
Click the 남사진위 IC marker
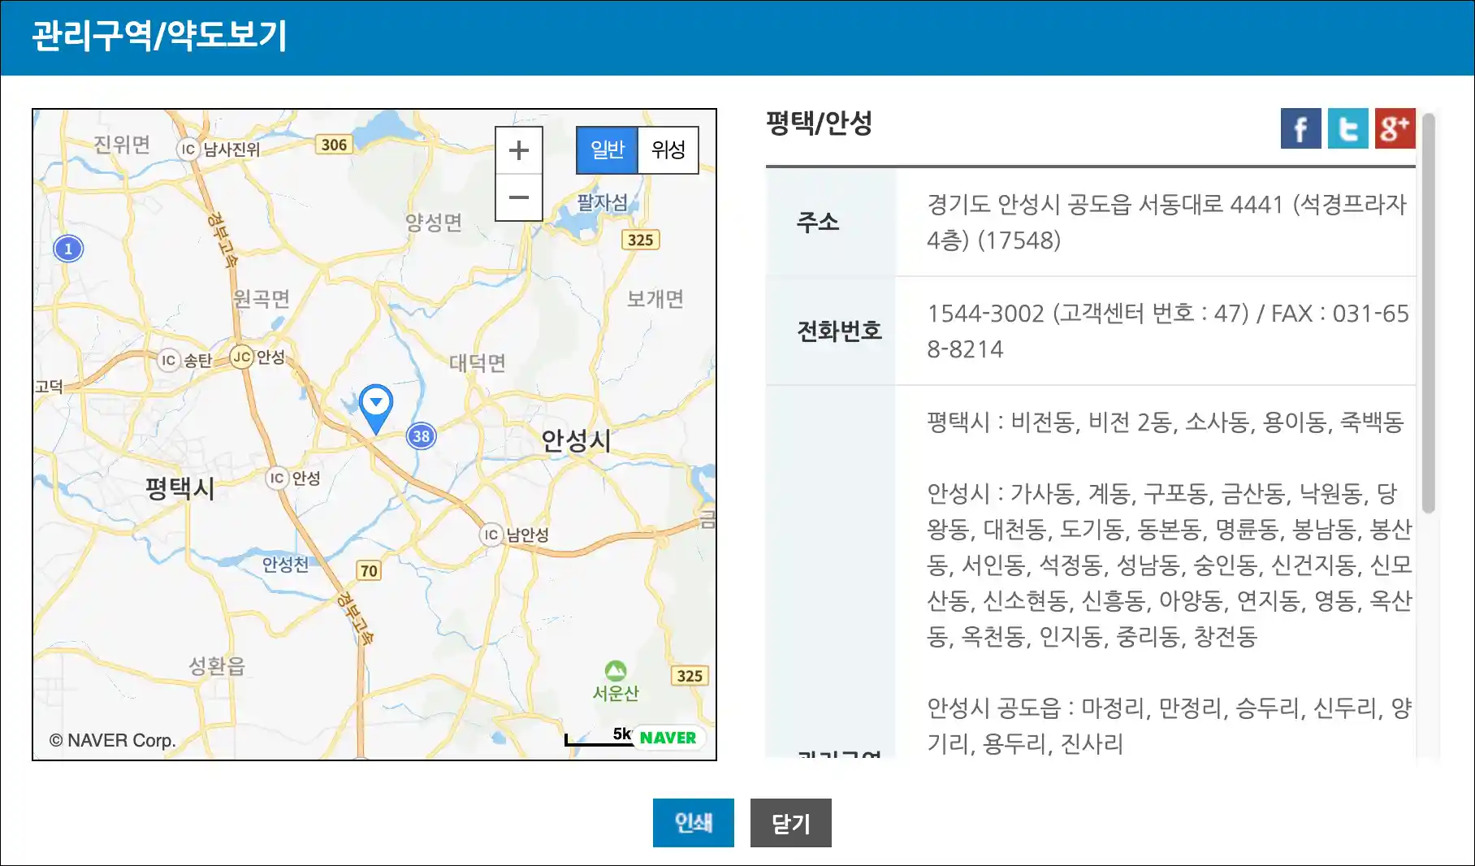(188, 149)
